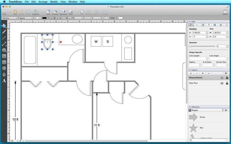Click the Libraries search field

pos(208,140)
